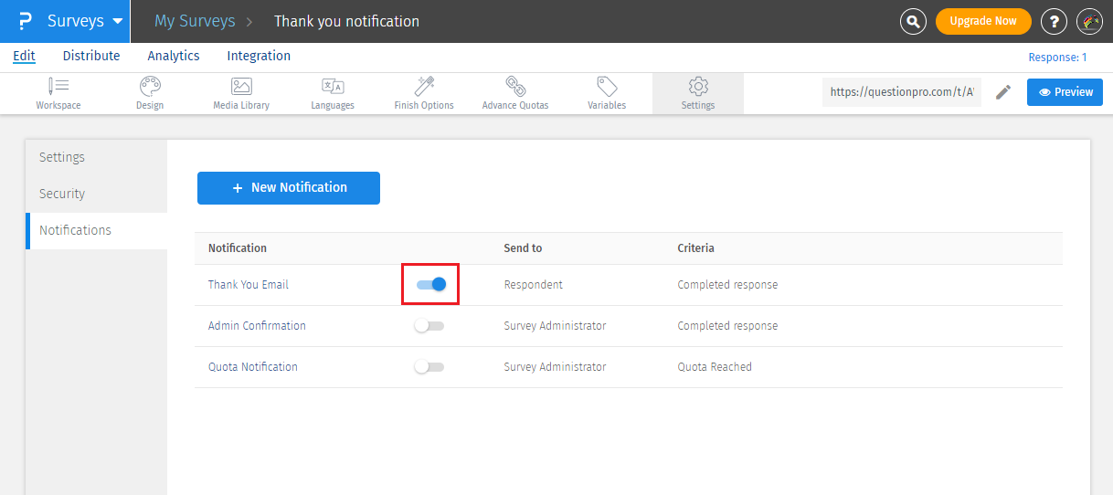Disable the Thank You Email toggle
This screenshot has height=495, width=1113.
click(x=430, y=285)
